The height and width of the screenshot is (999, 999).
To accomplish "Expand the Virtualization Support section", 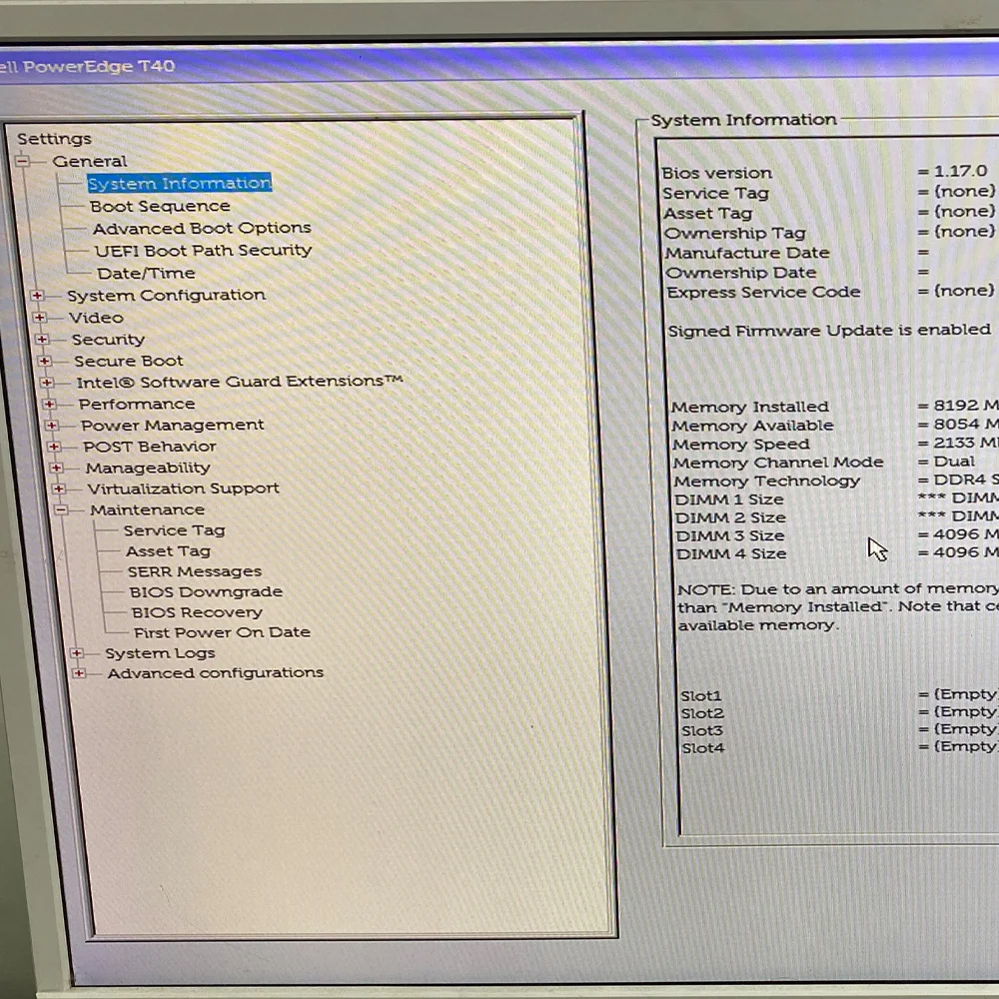I will point(59,489).
